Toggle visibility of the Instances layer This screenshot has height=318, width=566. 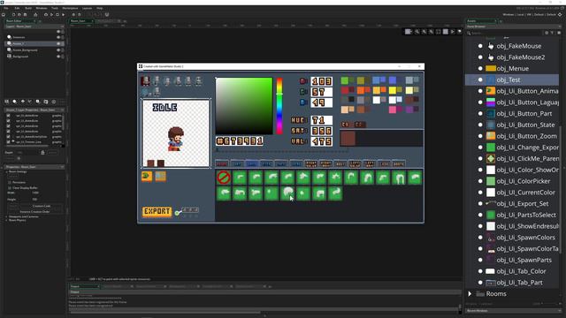click(x=58, y=37)
